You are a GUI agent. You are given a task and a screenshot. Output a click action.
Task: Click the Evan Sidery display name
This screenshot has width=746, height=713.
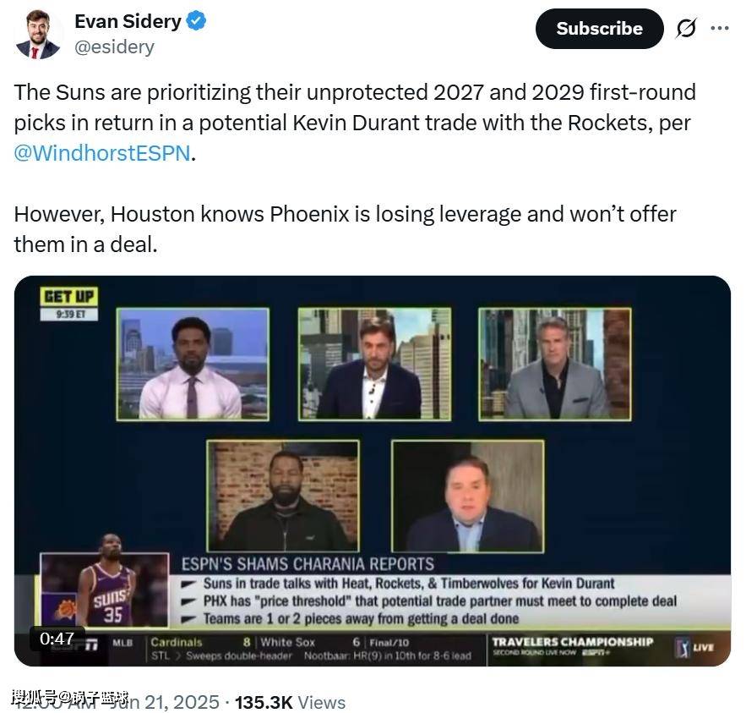(128, 21)
